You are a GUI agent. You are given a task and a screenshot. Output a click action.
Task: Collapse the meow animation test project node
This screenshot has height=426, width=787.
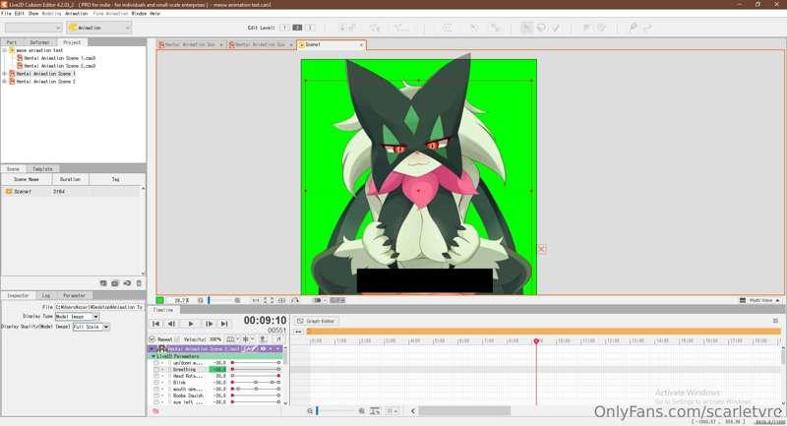(5, 50)
